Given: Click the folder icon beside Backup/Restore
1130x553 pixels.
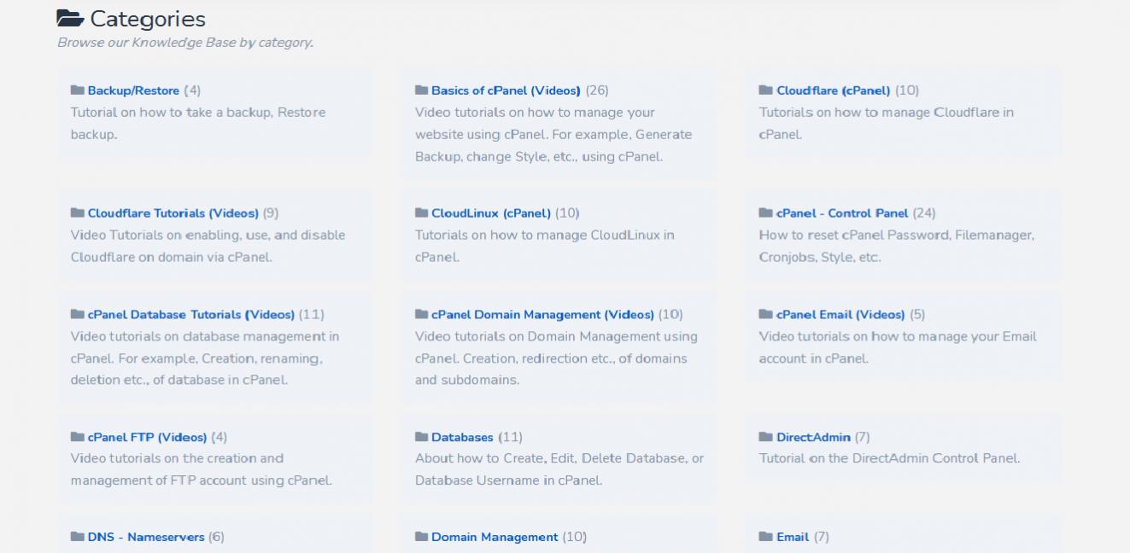Looking at the screenshot, I should coord(77,90).
